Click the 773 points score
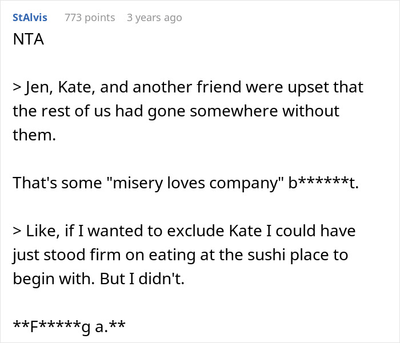This screenshot has width=400, height=343. tap(90, 18)
